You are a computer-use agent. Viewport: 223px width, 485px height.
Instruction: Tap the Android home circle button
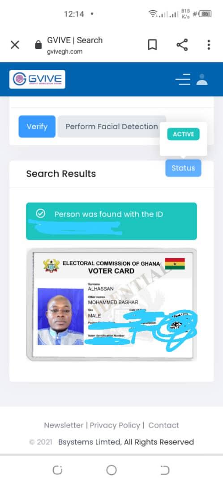click(x=111, y=470)
